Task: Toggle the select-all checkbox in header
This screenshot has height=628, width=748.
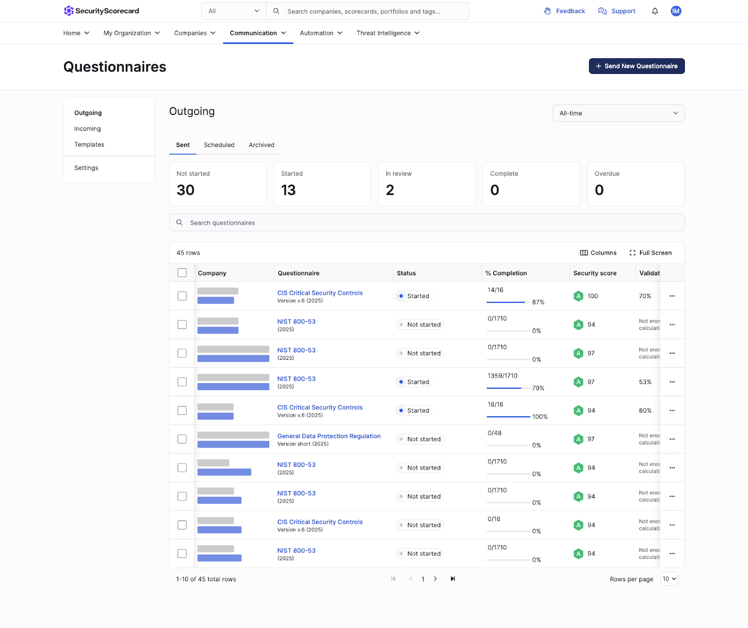Action: (x=182, y=273)
